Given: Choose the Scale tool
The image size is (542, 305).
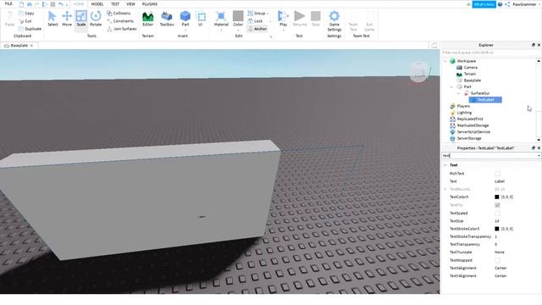Looking at the screenshot, I should click(x=81, y=19).
